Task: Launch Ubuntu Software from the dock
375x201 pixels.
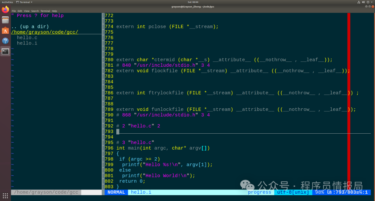Action: pos(5,31)
